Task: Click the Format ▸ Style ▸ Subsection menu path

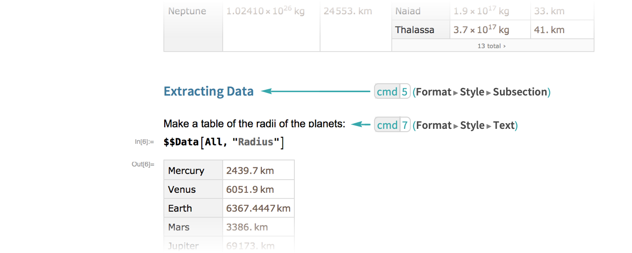Action: pyautogui.click(x=482, y=92)
